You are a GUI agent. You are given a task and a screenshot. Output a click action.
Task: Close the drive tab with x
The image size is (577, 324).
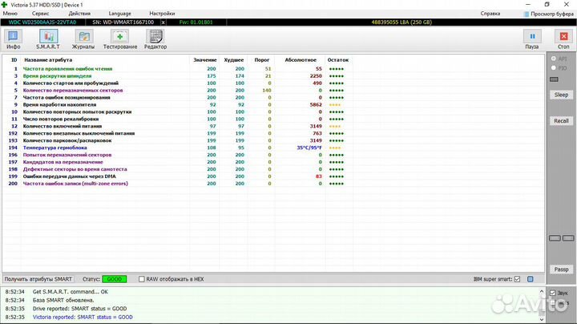163,22
